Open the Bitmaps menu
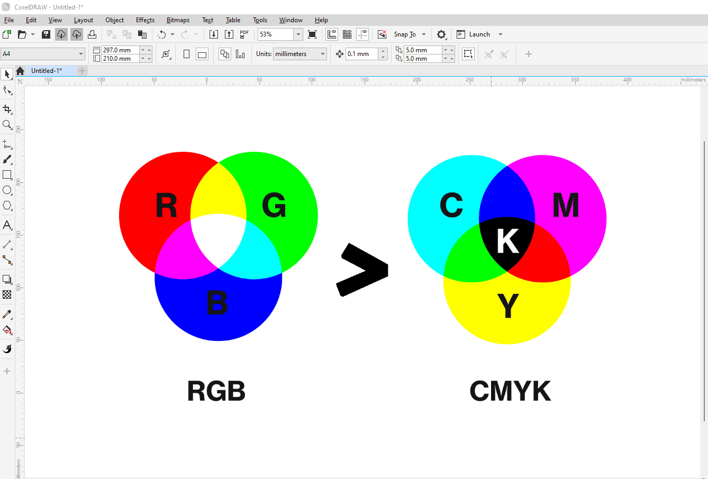 [178, 20]
